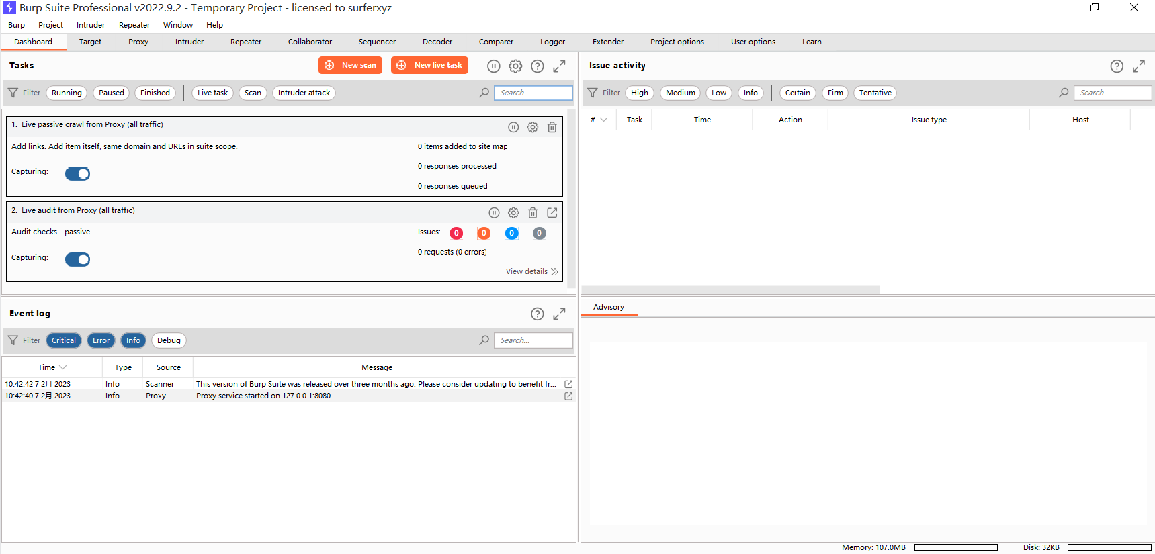This screenshot has height=554, width=1155.
Task: Switch to the Project options tab
Action: tap(677, 42)
